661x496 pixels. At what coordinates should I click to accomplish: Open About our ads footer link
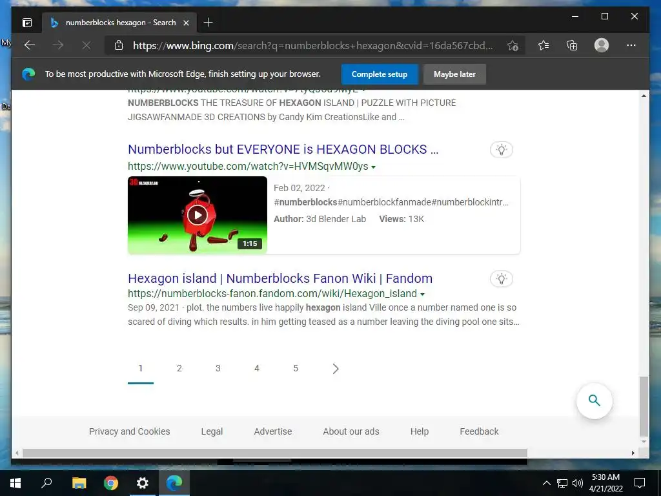[351, 431]
